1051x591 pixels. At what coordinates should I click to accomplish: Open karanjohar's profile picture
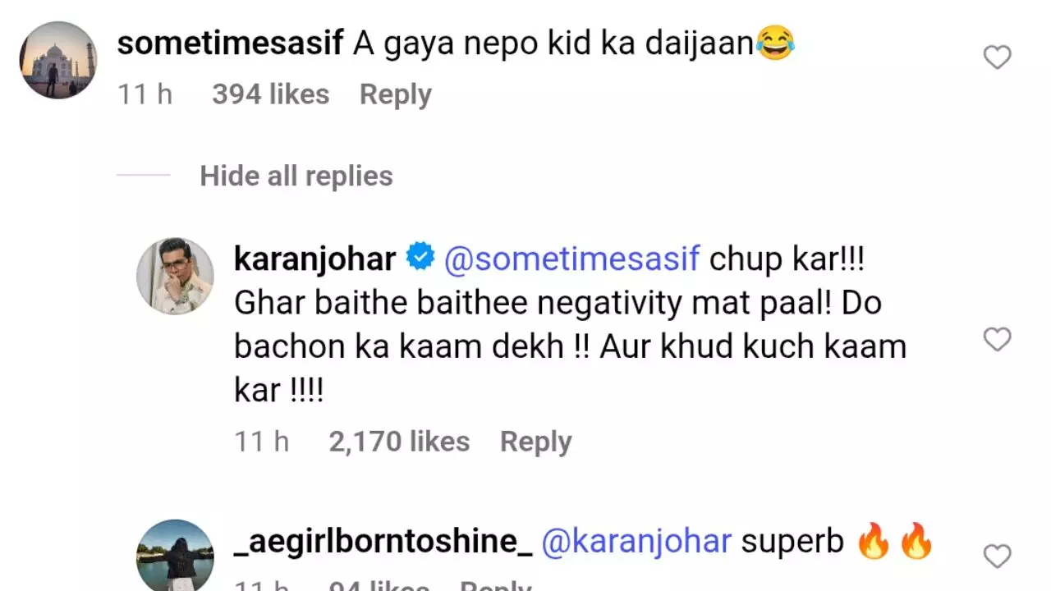click(175, 277)
